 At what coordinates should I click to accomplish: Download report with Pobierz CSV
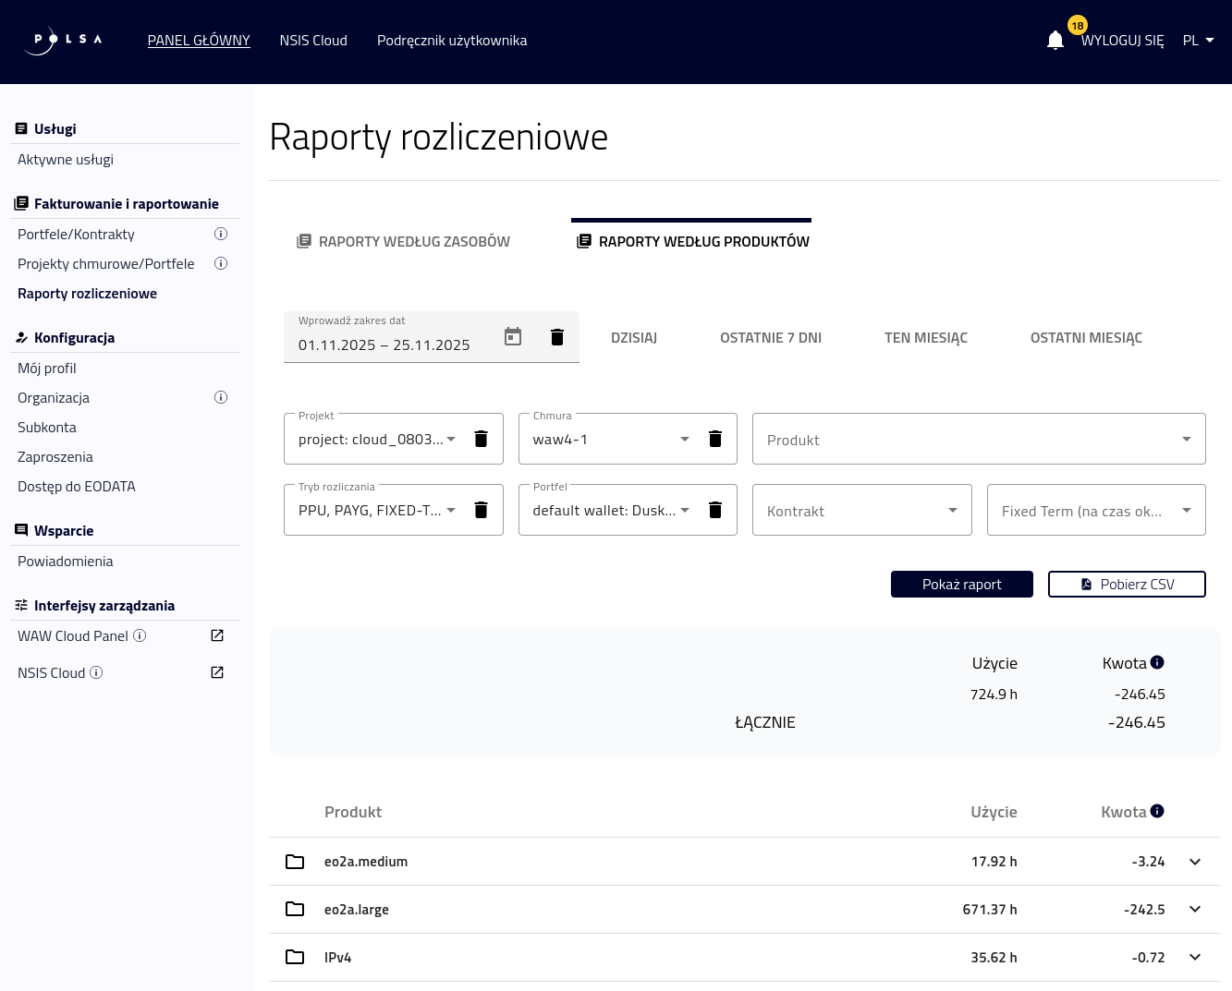[1127, 585]
